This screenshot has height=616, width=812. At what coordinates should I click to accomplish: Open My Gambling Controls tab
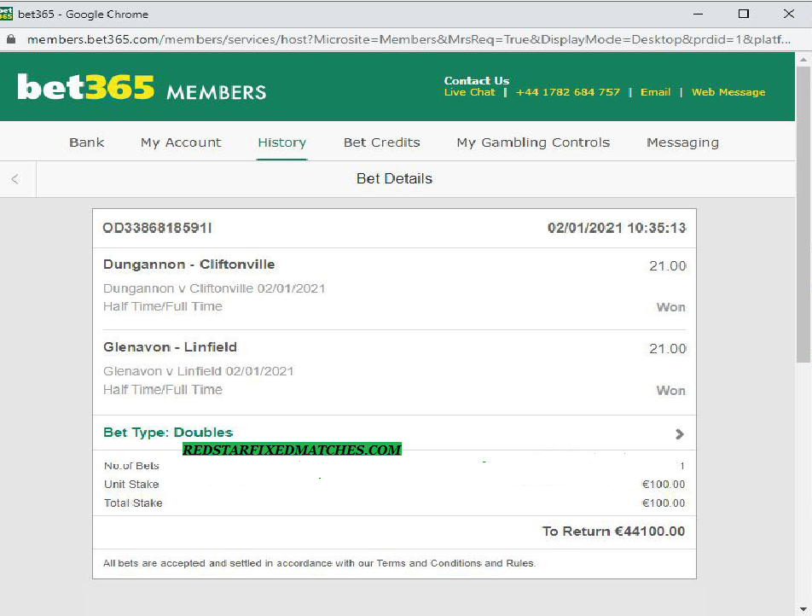click(533, 142)
